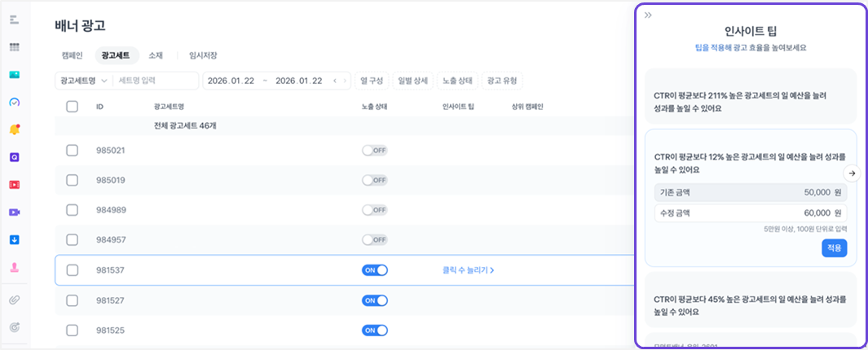Open the 광고 유형 filter chip
868x350 pixels.
pos(502,81)
